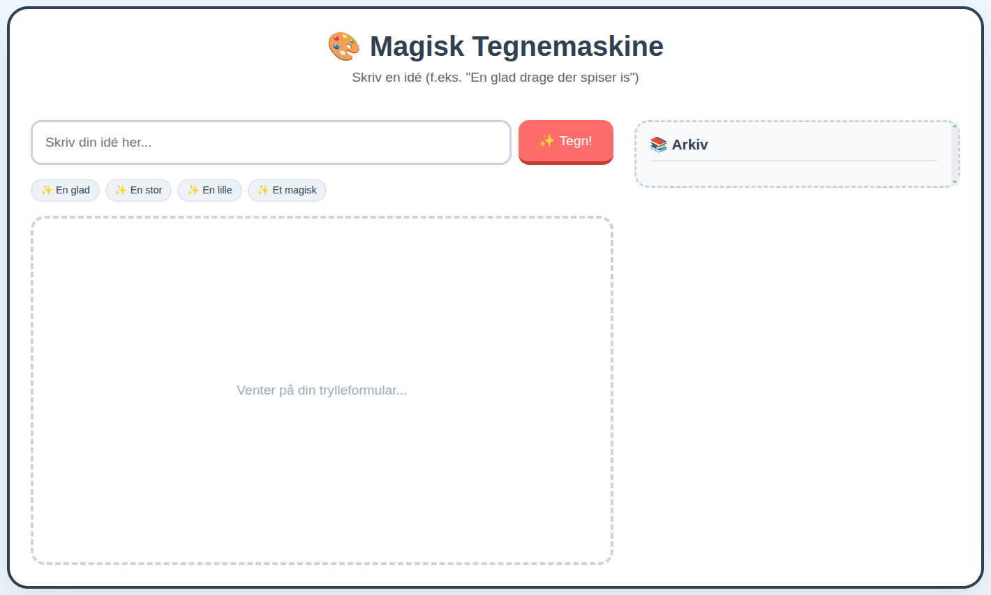Click the Arkiv heading text
The height and width of the screenshot is (595, 991).
[690, 145]
